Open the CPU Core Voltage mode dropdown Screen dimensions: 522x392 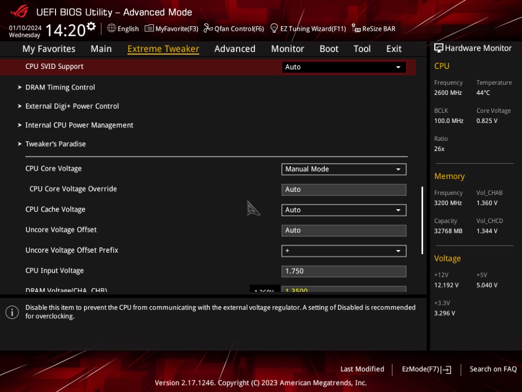click(344, 169)
